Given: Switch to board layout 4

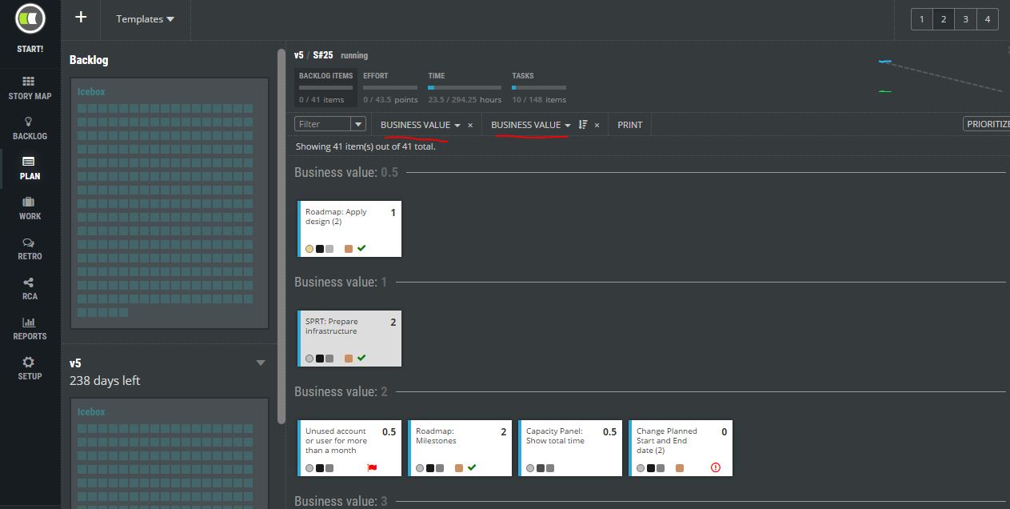Looking at the screenshot, I should (987, 19).
